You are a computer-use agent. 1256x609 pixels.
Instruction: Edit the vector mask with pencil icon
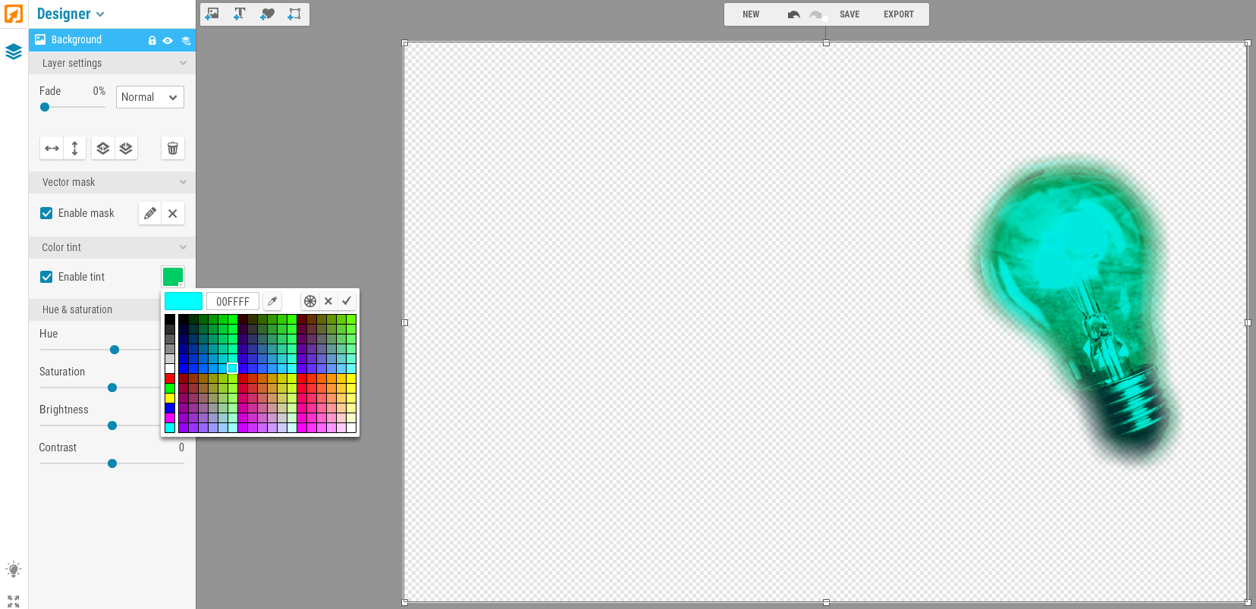150,213
